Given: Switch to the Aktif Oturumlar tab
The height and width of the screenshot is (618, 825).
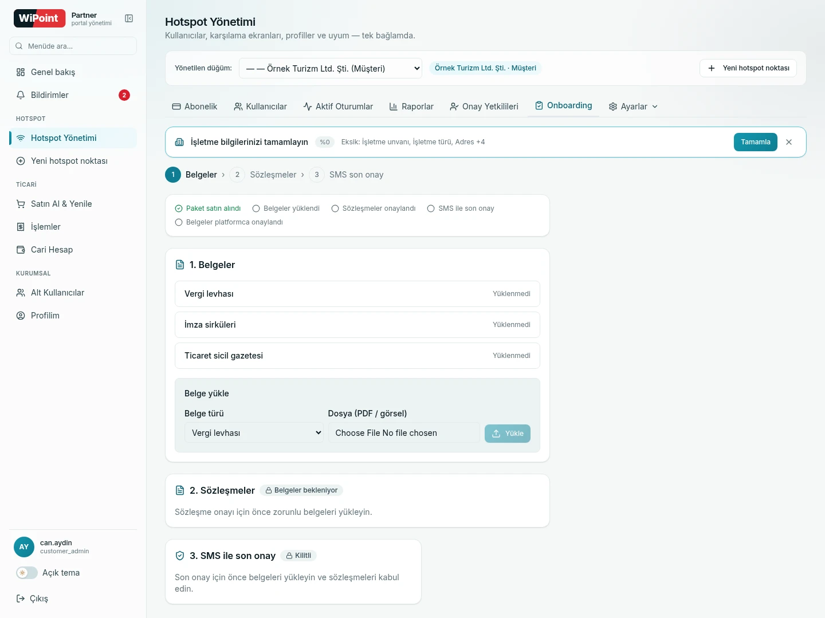Looking at the screenshot, I should click(x=338, y=107).
